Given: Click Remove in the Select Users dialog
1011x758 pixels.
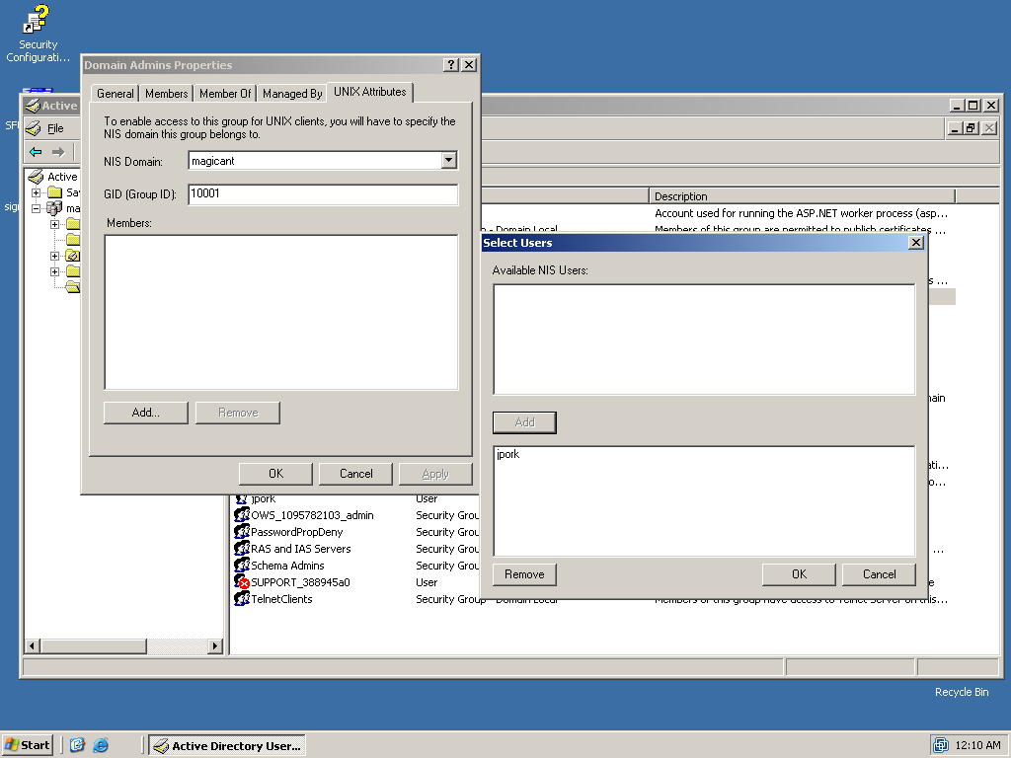Looking at the screenshot, I should click(524, 574).
